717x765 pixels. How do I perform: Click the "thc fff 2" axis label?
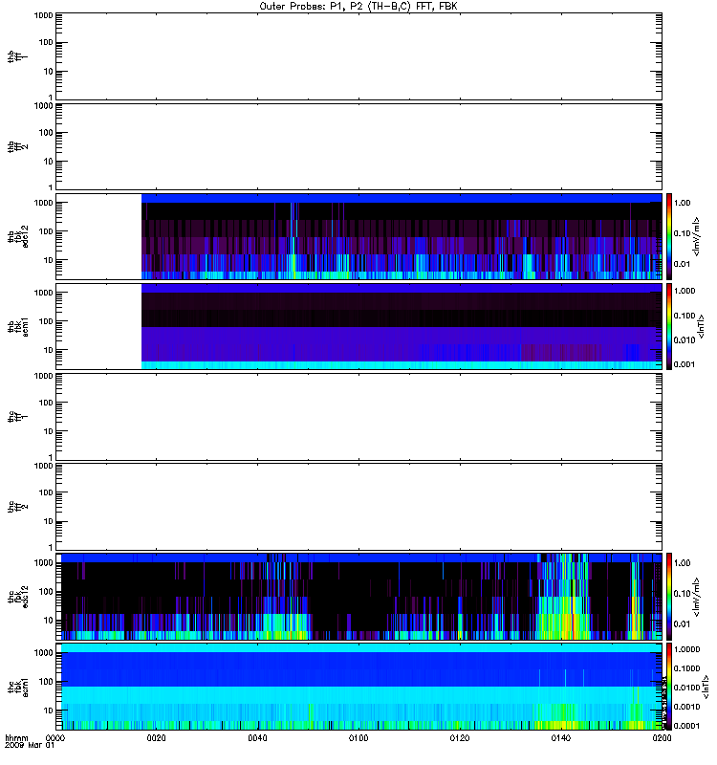(x=17, y=507)
